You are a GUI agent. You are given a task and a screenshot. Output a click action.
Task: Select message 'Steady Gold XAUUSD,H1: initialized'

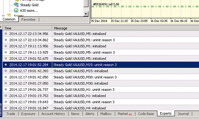point(80,96)
